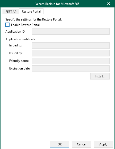Apply the Restore Portal settings
Image resolution: width=115 pixels, height=149 pixels.
[103, 144]
